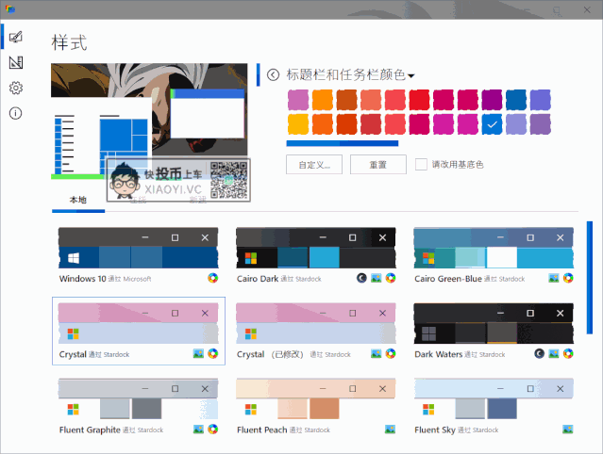Switch to the 本地 tab
The height and width of the screenshot is (454, 603).
[x=78, y=200]
